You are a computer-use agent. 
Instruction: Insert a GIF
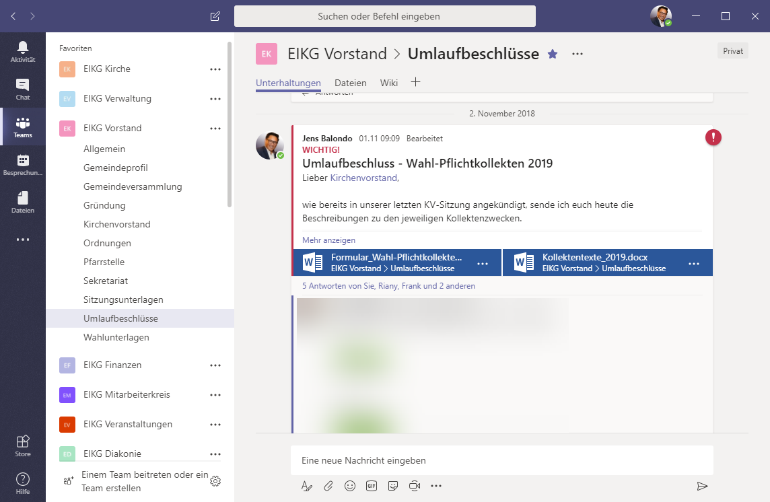(372, 486)
